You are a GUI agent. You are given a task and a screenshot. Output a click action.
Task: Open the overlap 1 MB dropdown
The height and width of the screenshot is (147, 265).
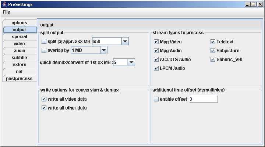click(x=104, y=50)
